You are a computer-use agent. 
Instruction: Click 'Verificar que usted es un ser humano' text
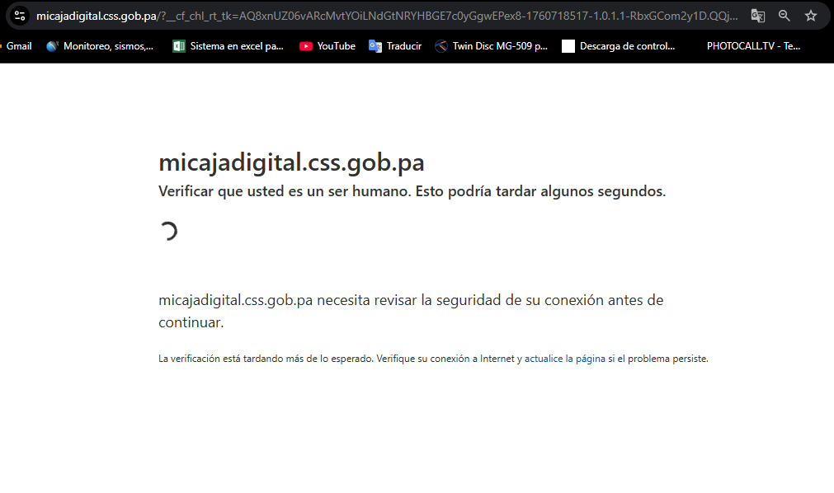(x=412, y=191)
